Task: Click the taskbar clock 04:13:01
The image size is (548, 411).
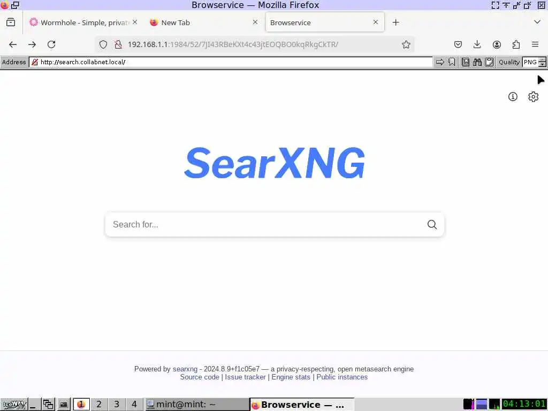Action: 524,404
